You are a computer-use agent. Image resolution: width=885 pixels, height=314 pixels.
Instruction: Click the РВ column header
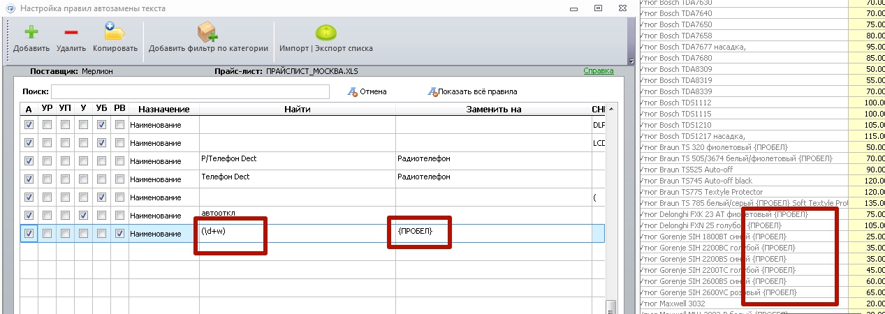pyautogui.click(x=119, y=110)
